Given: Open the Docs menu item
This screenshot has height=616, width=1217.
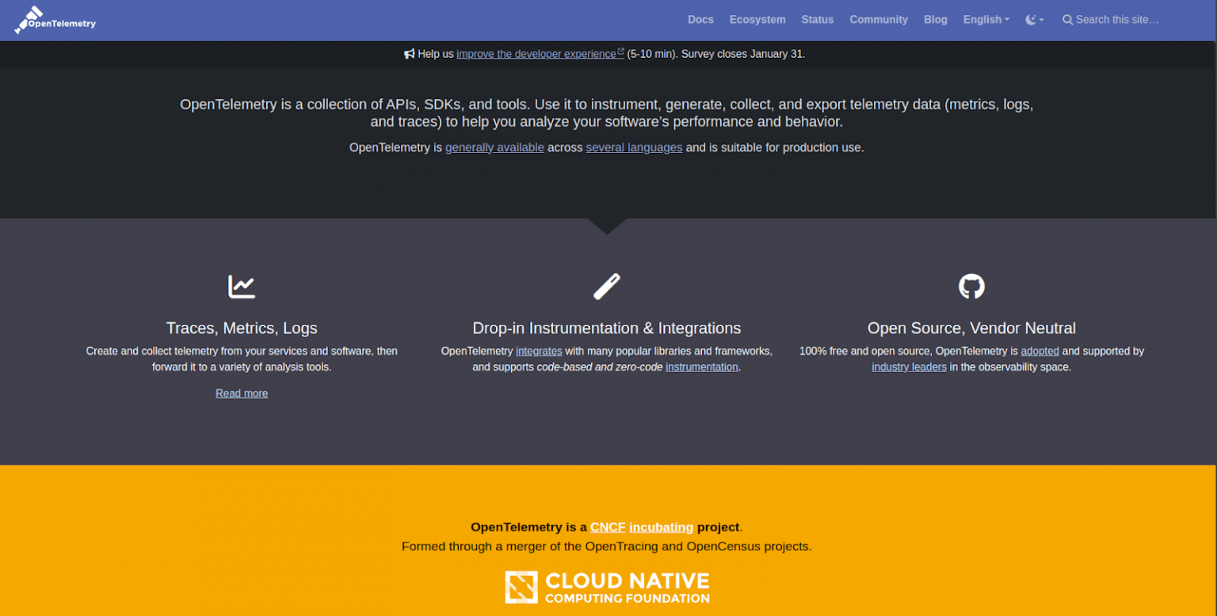Looking at the screenshot, I should tap(700, 20).
